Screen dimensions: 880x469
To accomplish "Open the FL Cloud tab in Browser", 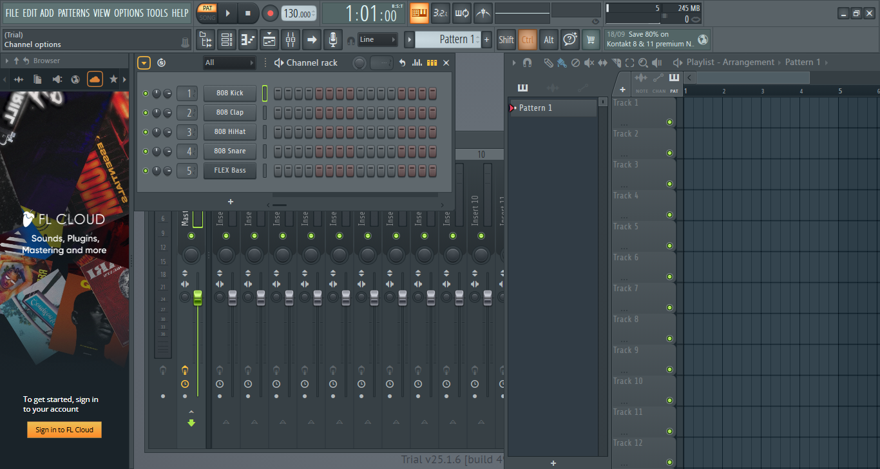I will point(95,79).
